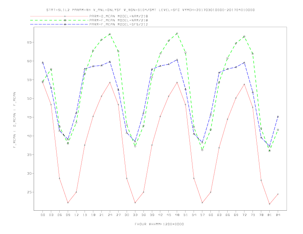303x234 pixels.
Task: Click the green dashed legend line sample
Action: pyautogui.click(x=59, y=20)
